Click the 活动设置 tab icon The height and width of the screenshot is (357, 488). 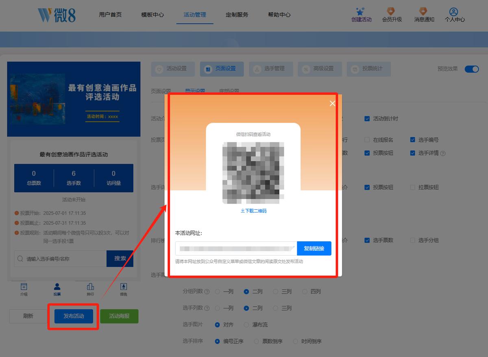click(x=159, y=69)
